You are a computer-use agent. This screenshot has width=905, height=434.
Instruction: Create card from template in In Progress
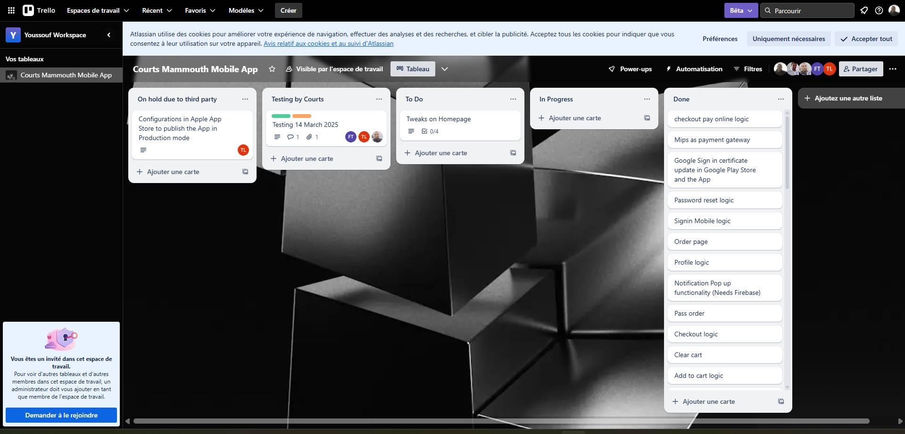647,118
